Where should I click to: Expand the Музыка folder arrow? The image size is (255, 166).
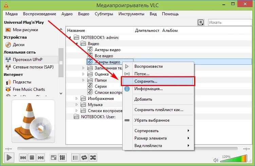click(76, 105)
